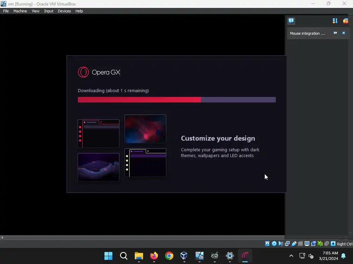Click the active Opera GX installer taskbar icon
Screen dimensions: 353x264
coord(245,256)
